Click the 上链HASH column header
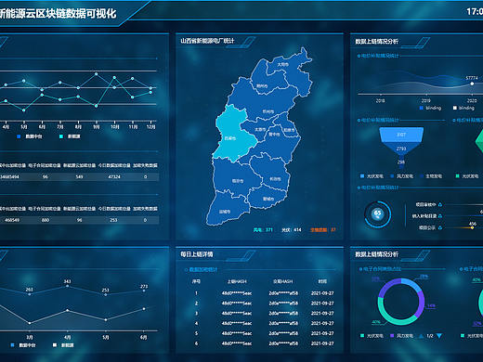Screen dimensions: 483x362 click(x=237, y=281)
